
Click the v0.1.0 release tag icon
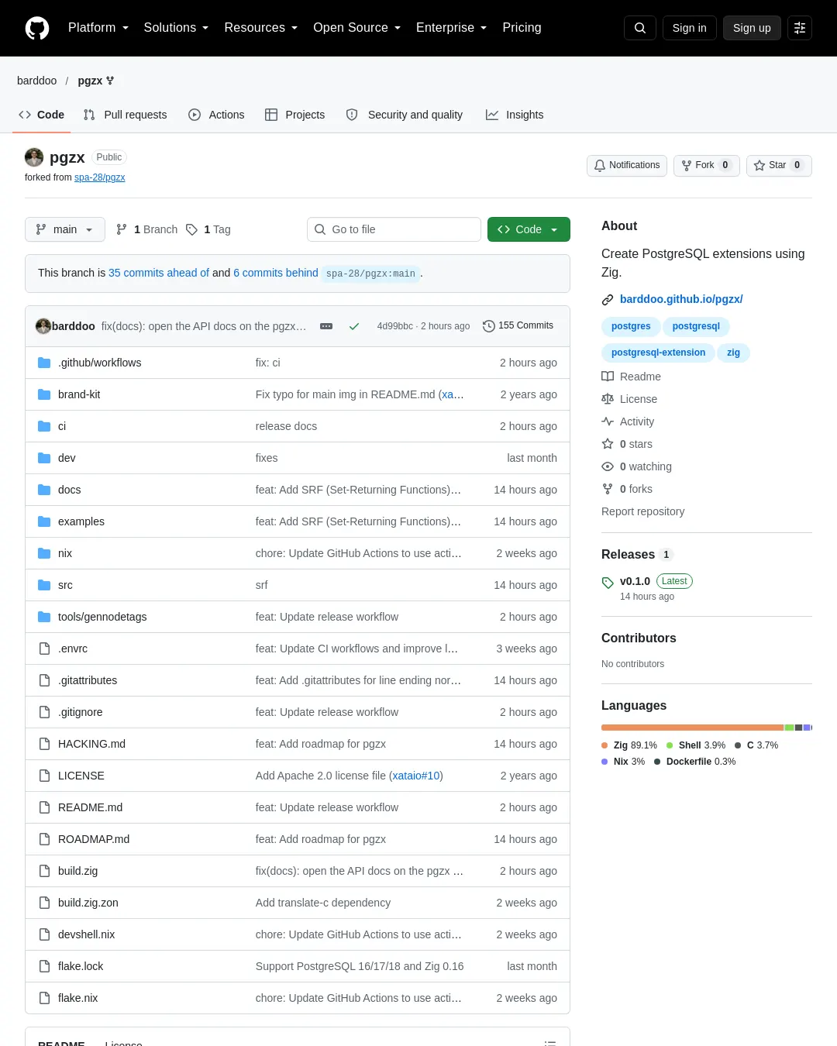click(x=608, y=583)
